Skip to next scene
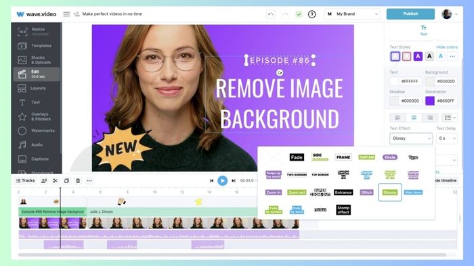Image resolution: width=474 pixels, height=266 pixels. click(234, 181)
